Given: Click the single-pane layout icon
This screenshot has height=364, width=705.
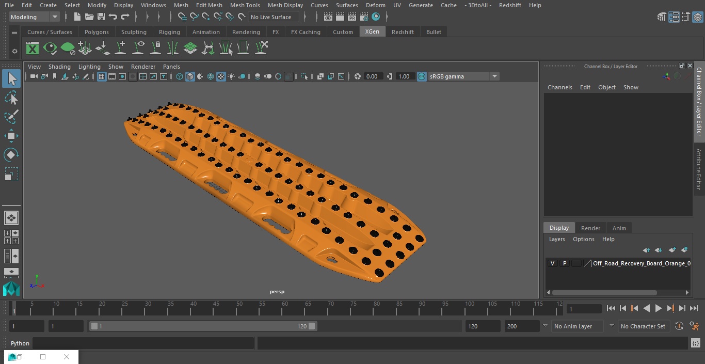Looking at the screenshot, I should [11, 218].
